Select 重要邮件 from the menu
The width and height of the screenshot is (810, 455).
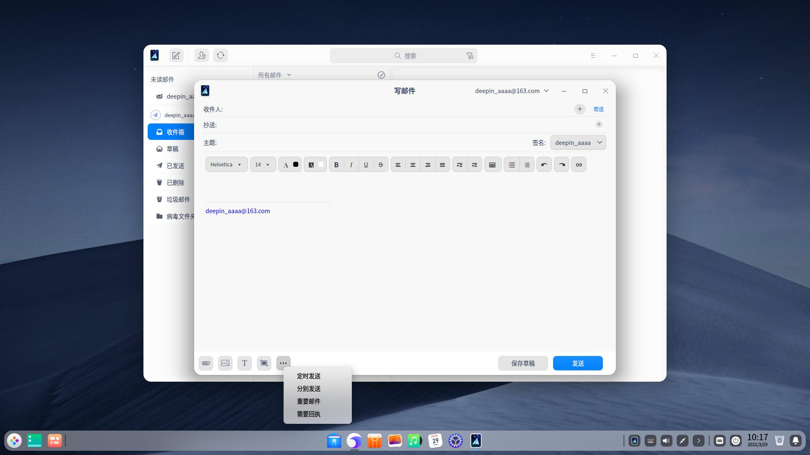point(308,401)
